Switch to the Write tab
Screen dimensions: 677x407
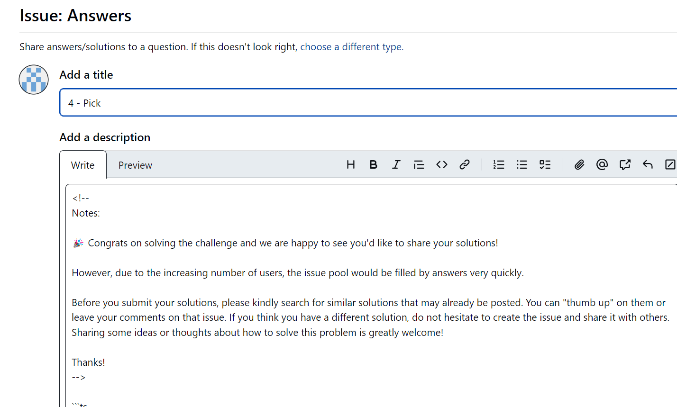pos(83,165)
